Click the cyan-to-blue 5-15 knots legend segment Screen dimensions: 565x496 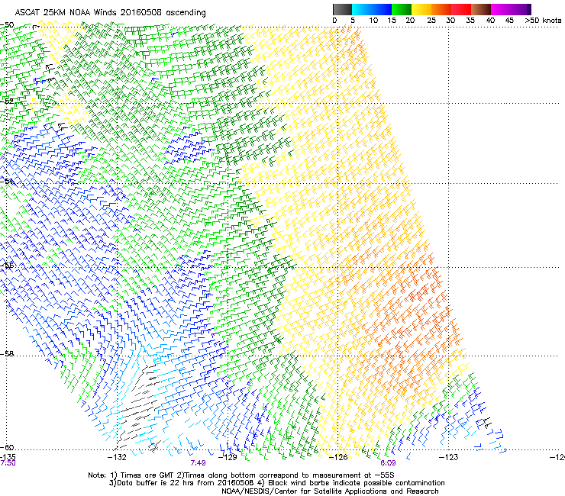tap(372, 9)
